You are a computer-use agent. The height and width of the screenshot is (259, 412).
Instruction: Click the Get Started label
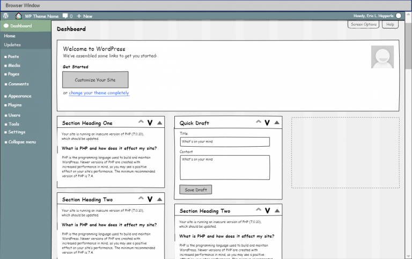(x=76, y=67)
